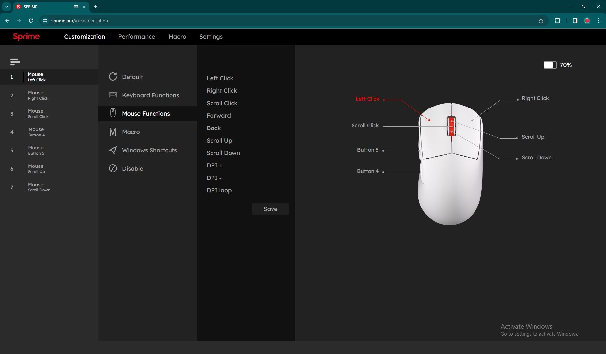The height and width of the screenshot is (354, 606).
Task: Open the tab search dropdown arrow
Action: 7,7
